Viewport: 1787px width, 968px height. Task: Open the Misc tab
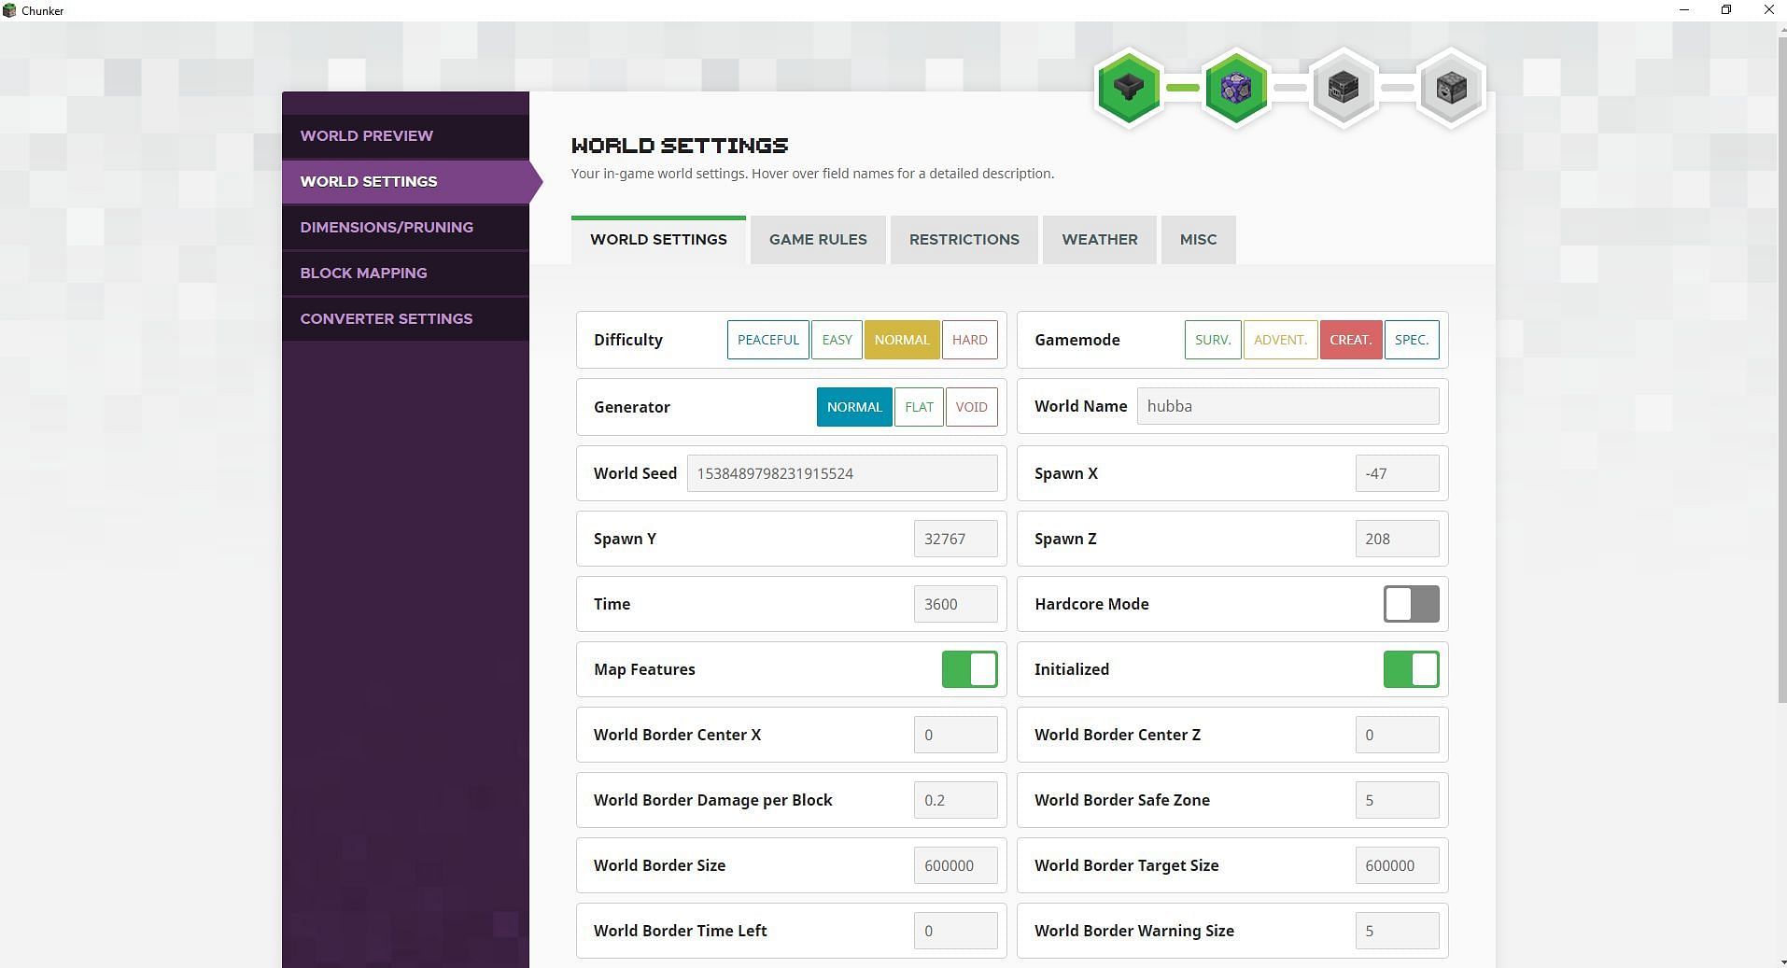point(1198,240)
